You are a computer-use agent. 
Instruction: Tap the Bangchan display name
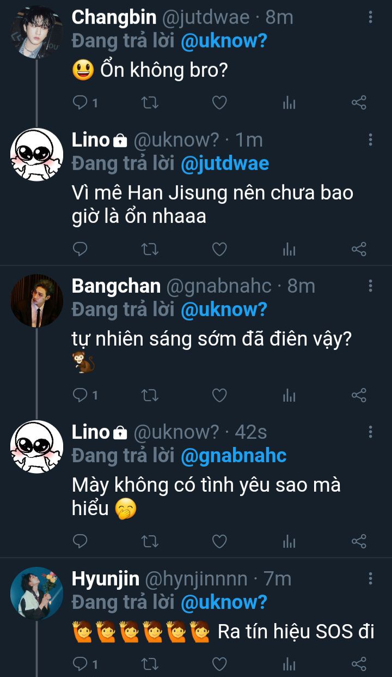pyautogui.click(x=116, y=286)
